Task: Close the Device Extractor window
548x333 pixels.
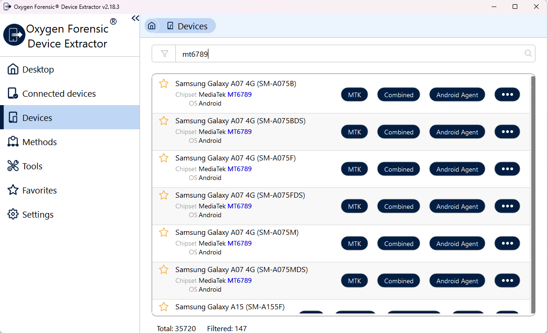Action: pos(536,7)
